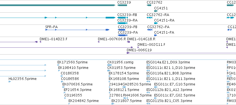Select the DME1-014G18.R clone feature
The width and height of the screenshot is (236, 105).
coord(128,42)
